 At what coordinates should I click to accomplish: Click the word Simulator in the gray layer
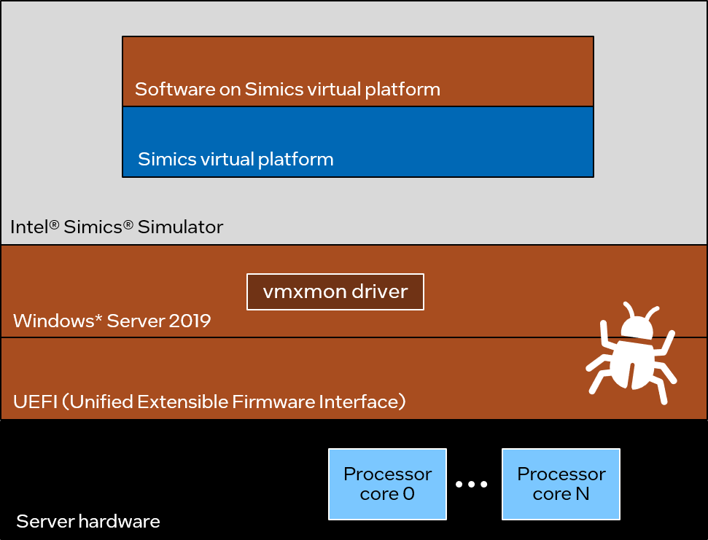tap(181, 227)
